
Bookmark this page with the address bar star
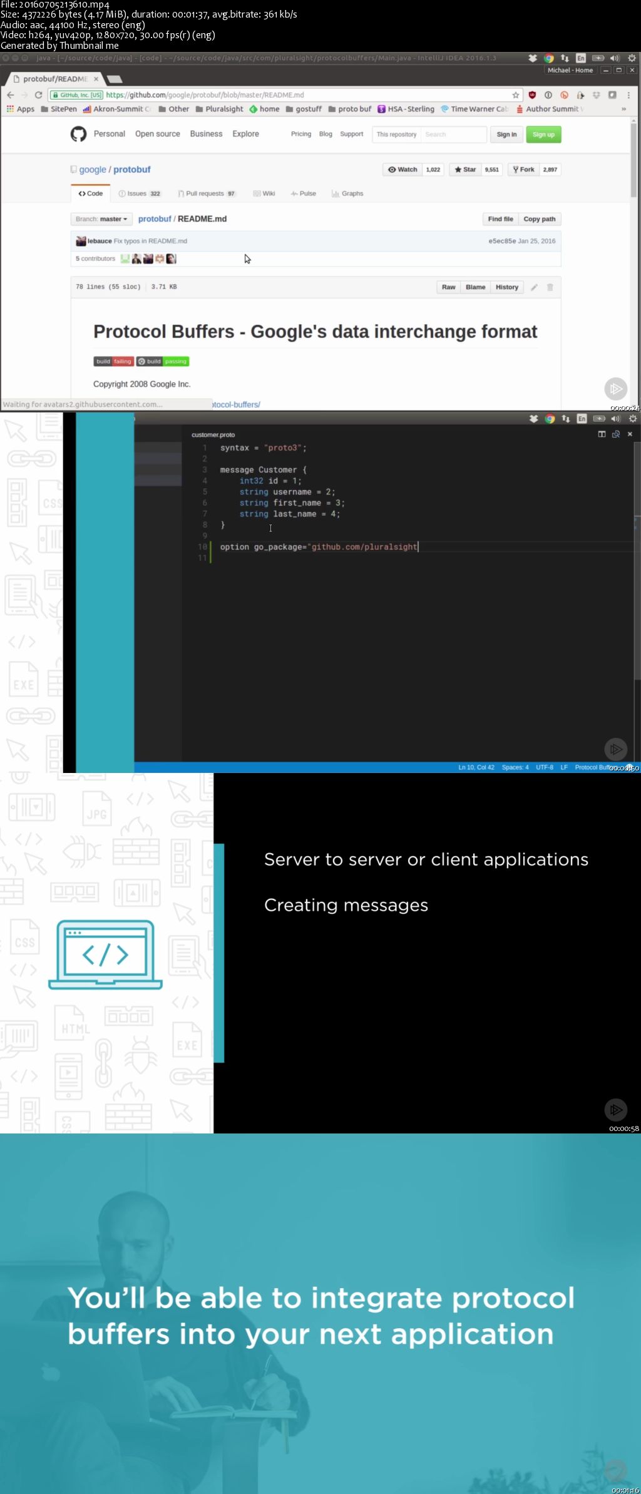tap(515, 95)
